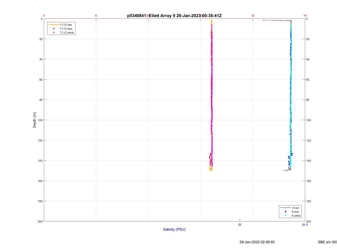Click the left depth tick label '180'
Viewport: 337px width, 249px height.
click(x=40, y=201)
